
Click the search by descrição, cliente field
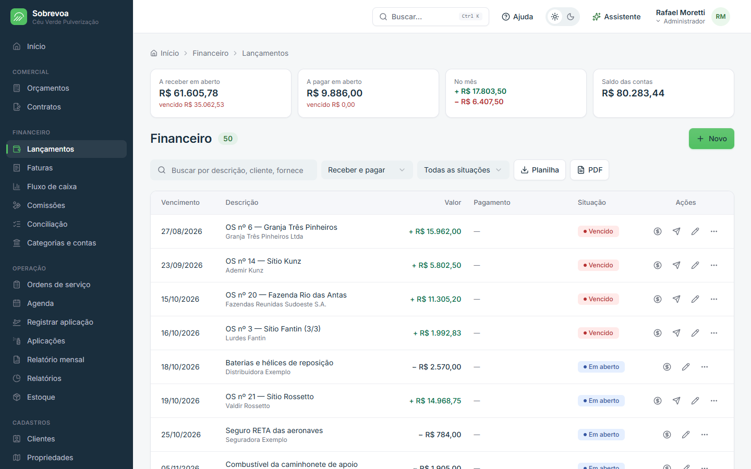click(234, 170)
